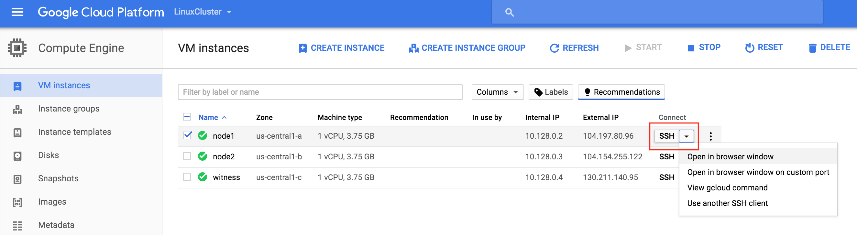
Task: Open Metadata in the sidebar
Action: 56,225
